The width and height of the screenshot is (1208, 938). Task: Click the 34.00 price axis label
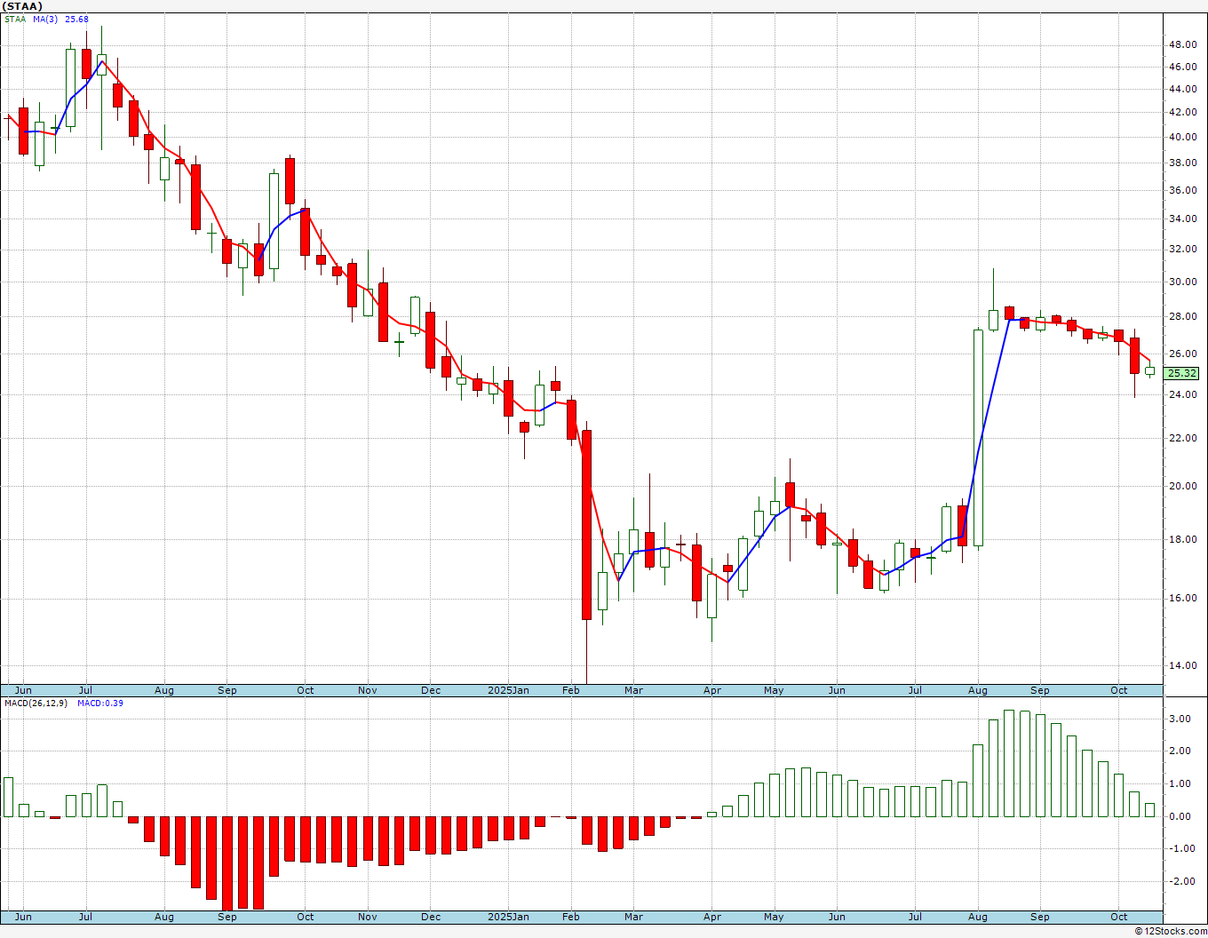(x=1181, y=219)
